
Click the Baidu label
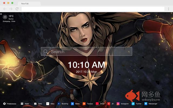[x=78, y=104]
